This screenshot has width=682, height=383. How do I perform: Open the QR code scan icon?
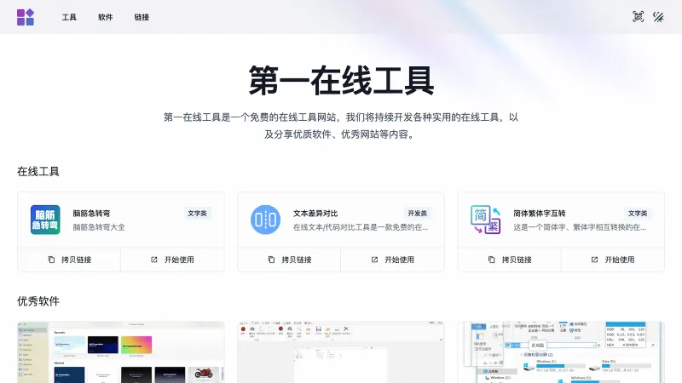tap(638, 17)
